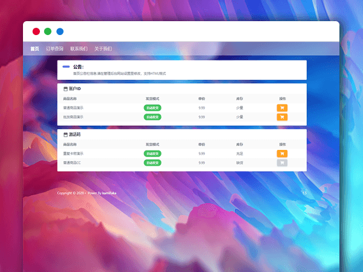This screenshot has width=363, height=272.
Task: Click the blue window dot
Action: 60,31
